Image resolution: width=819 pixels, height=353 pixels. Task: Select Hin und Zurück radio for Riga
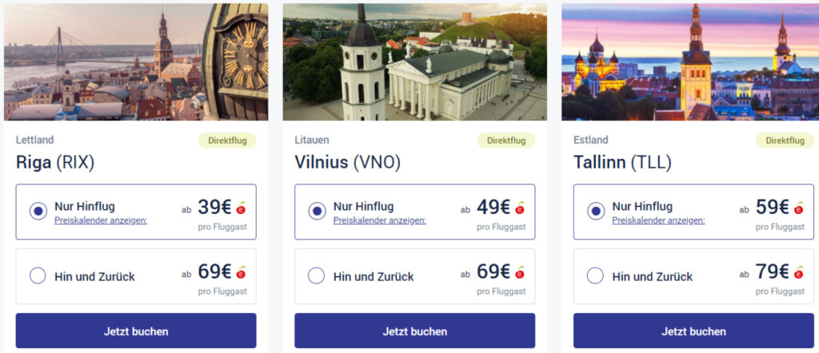coord(38,276)
